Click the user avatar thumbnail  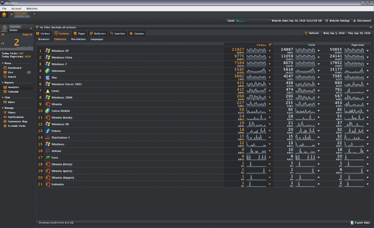pyautogui.click(x=4, y=28)
